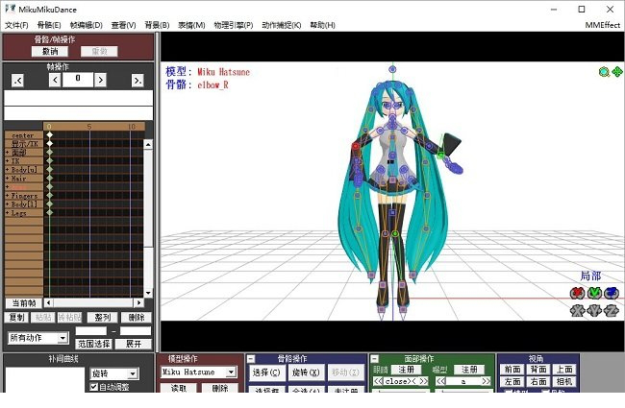Viewport: 625px width, 408px height.
Task: Click the green zoom view icon in viewport
Action: [604, 72]
